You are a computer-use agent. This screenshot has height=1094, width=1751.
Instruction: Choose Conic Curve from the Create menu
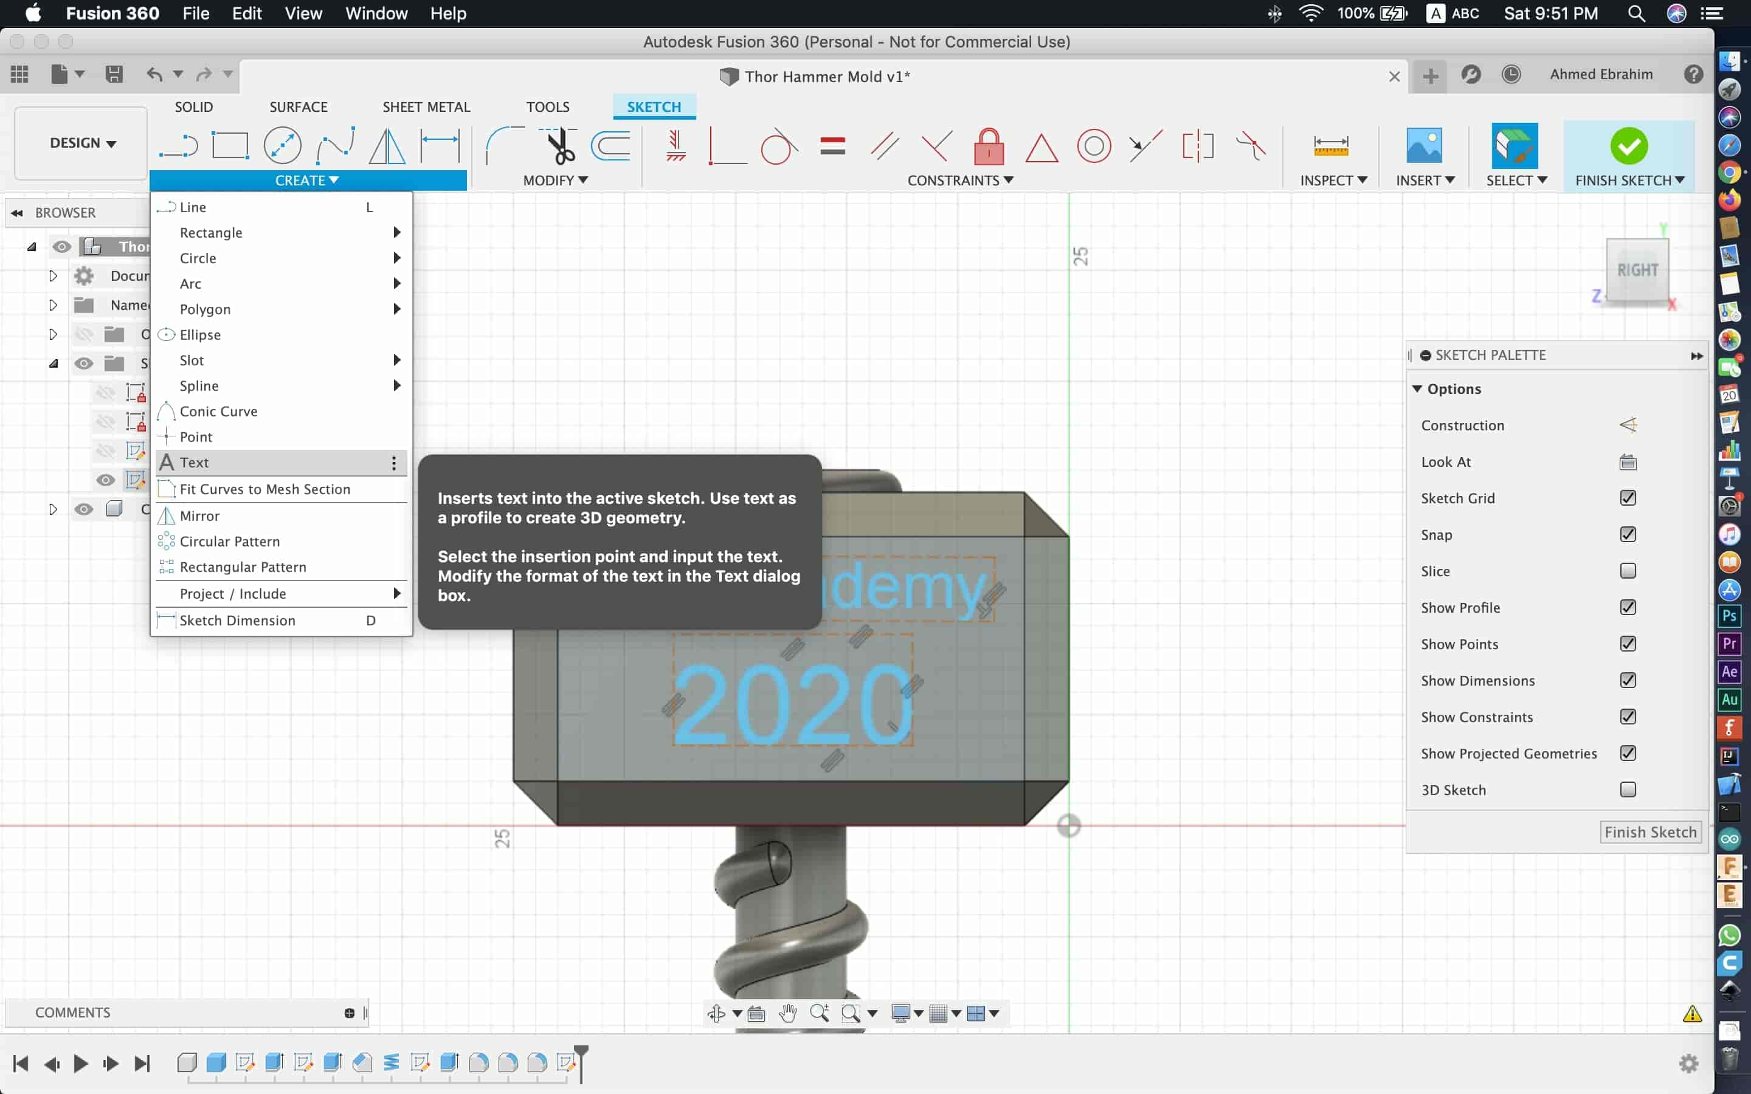tap(281, 411)
